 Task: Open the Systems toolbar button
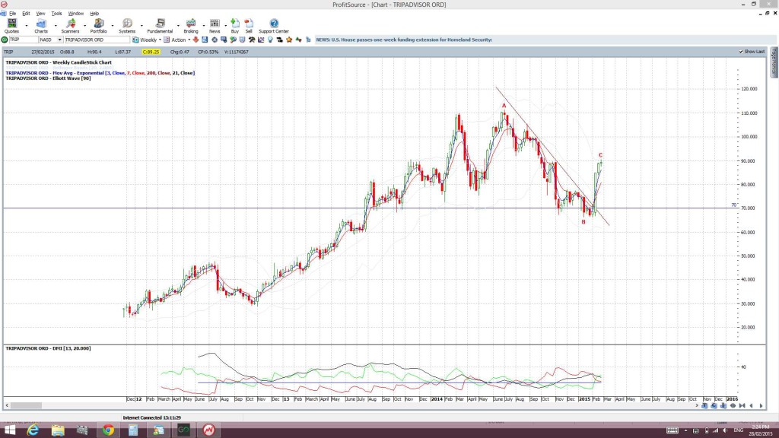coord(127,26)
